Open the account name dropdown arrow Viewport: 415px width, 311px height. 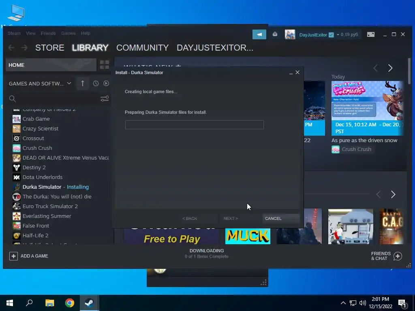coord(338,35)
